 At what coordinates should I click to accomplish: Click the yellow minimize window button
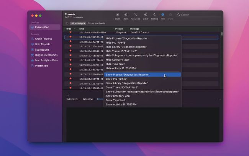36,16
